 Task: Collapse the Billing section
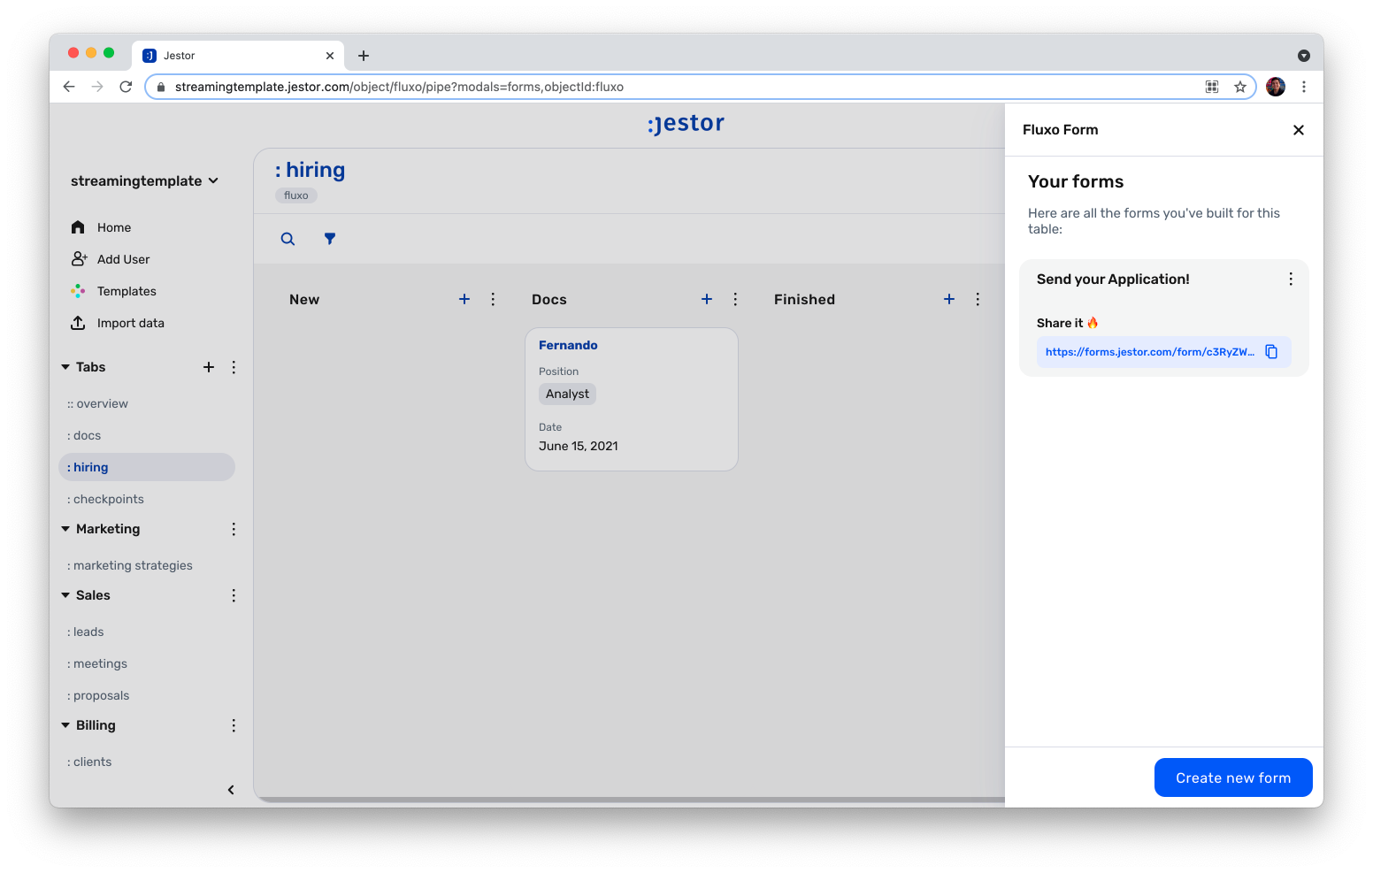(65, 725)
